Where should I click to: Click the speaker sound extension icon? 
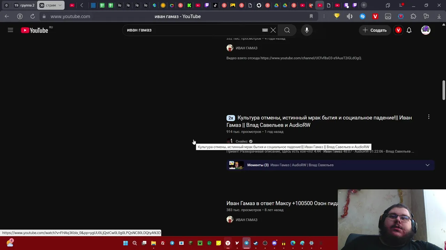pos(349,16)
